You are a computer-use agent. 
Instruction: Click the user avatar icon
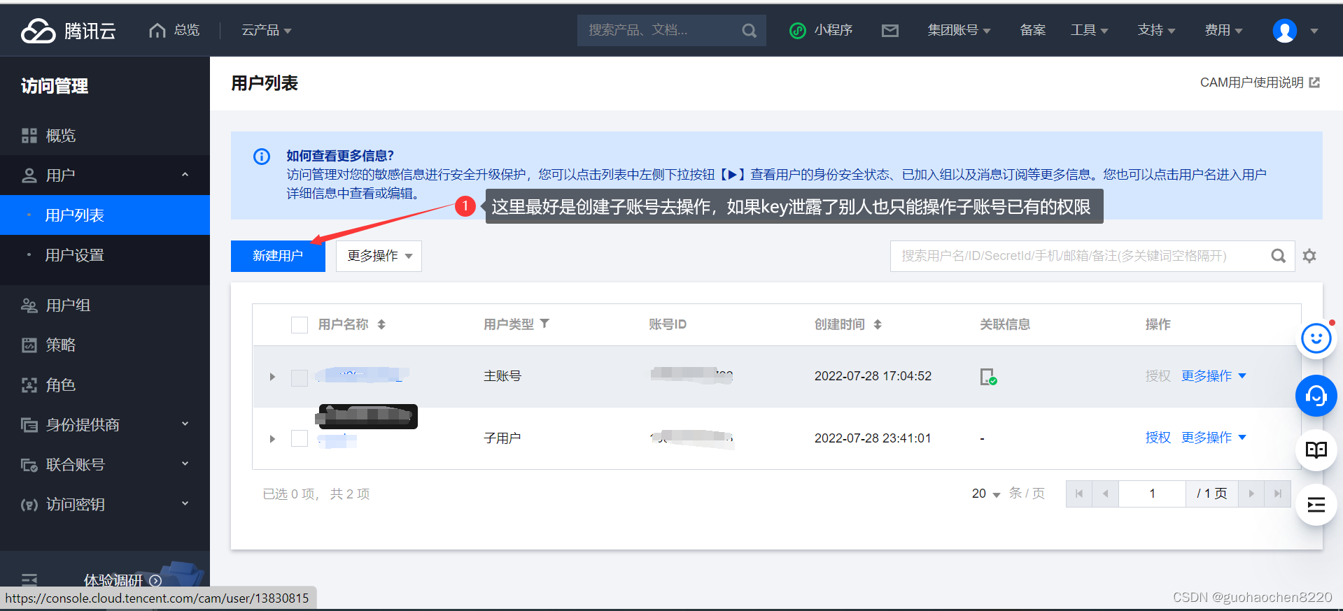click(x=1284, y=31)
